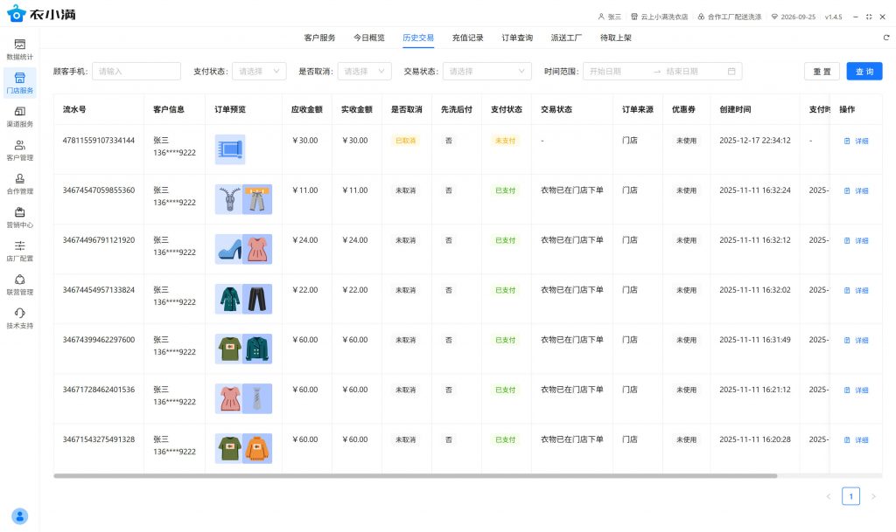896x532 pixels.
Task: Click the horizontal table scrollbar
Action: [415, 476]
